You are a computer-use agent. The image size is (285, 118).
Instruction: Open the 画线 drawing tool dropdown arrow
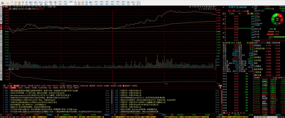coord(47,2)
